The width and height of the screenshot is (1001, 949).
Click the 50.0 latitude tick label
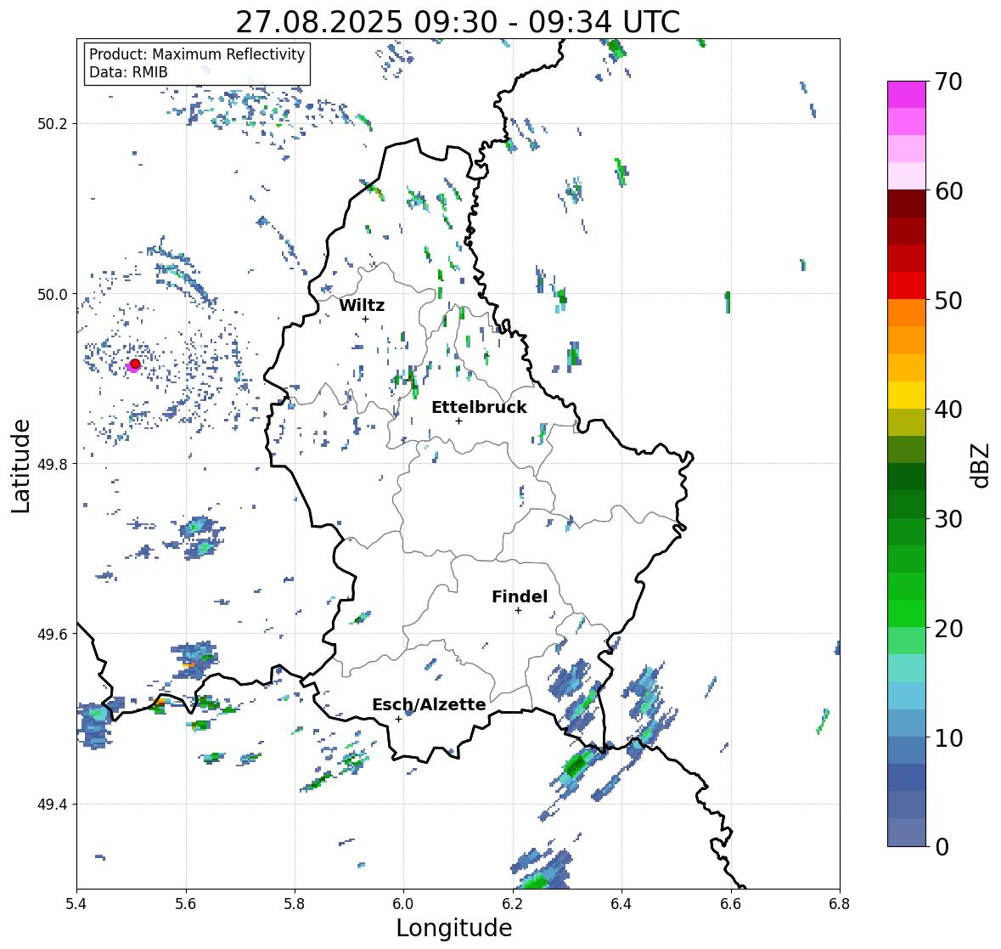click(x=52, y=295)
